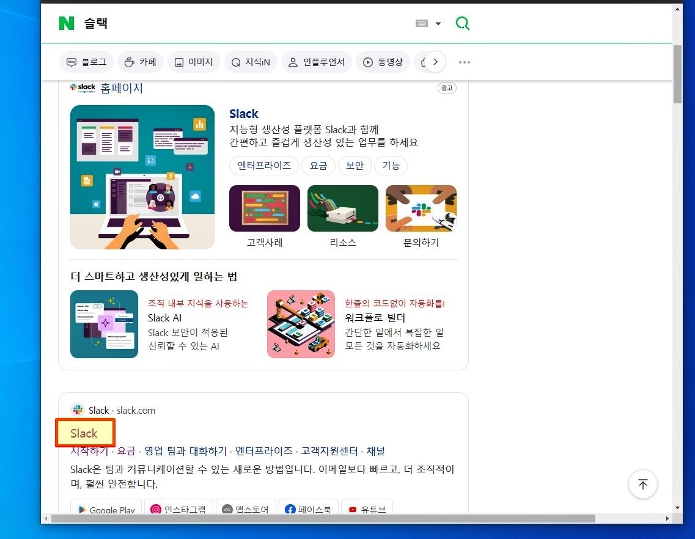The width and height of the screenshot is (695, 539).
Task: Open the Slack result title link
Action: point(84,433)
